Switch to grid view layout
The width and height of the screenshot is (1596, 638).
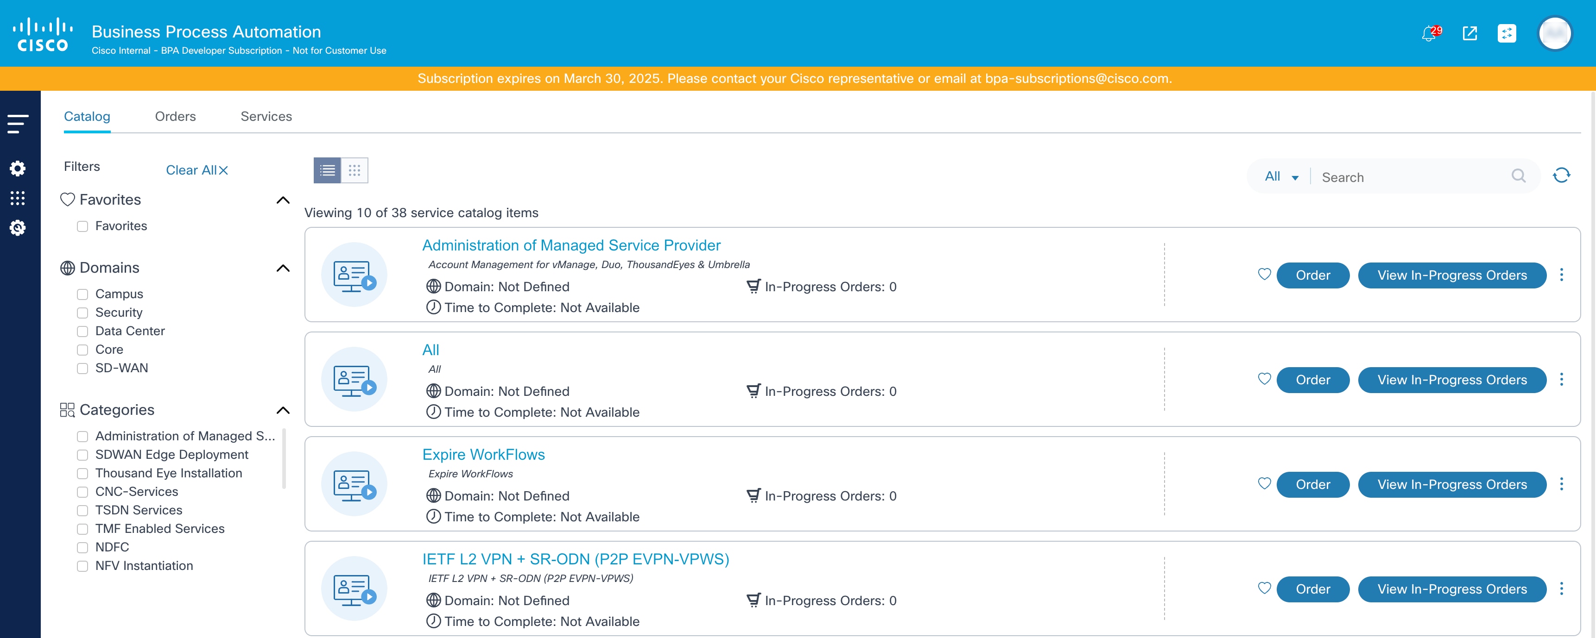click(x=355, y=170)
